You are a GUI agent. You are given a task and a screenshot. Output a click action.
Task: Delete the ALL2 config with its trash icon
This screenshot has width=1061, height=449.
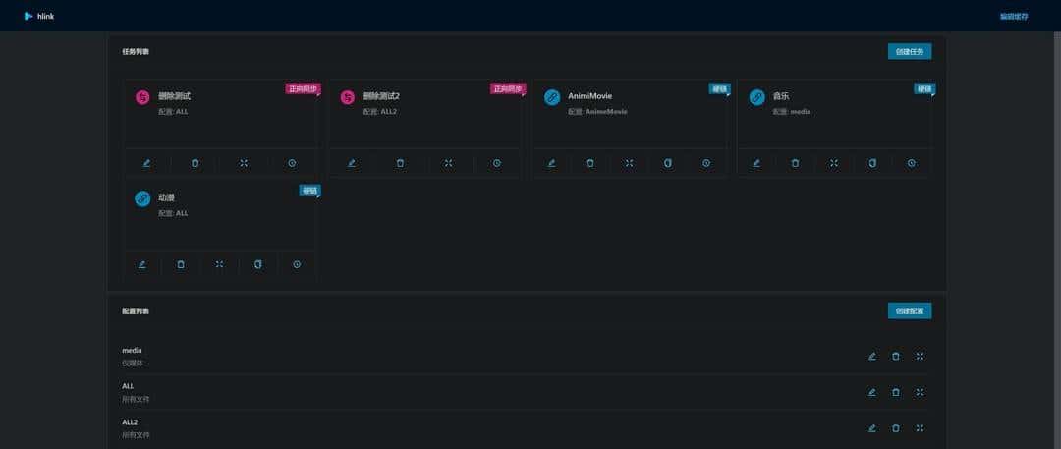coord(896,428)
